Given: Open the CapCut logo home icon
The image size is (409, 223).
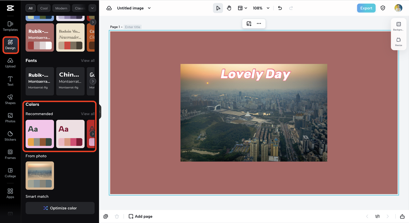Looking at the screenshot, I should pos(10,8).
